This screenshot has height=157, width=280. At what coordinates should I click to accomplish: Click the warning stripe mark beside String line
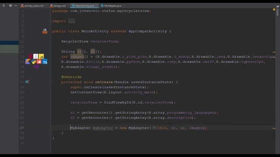coord(274,52)
